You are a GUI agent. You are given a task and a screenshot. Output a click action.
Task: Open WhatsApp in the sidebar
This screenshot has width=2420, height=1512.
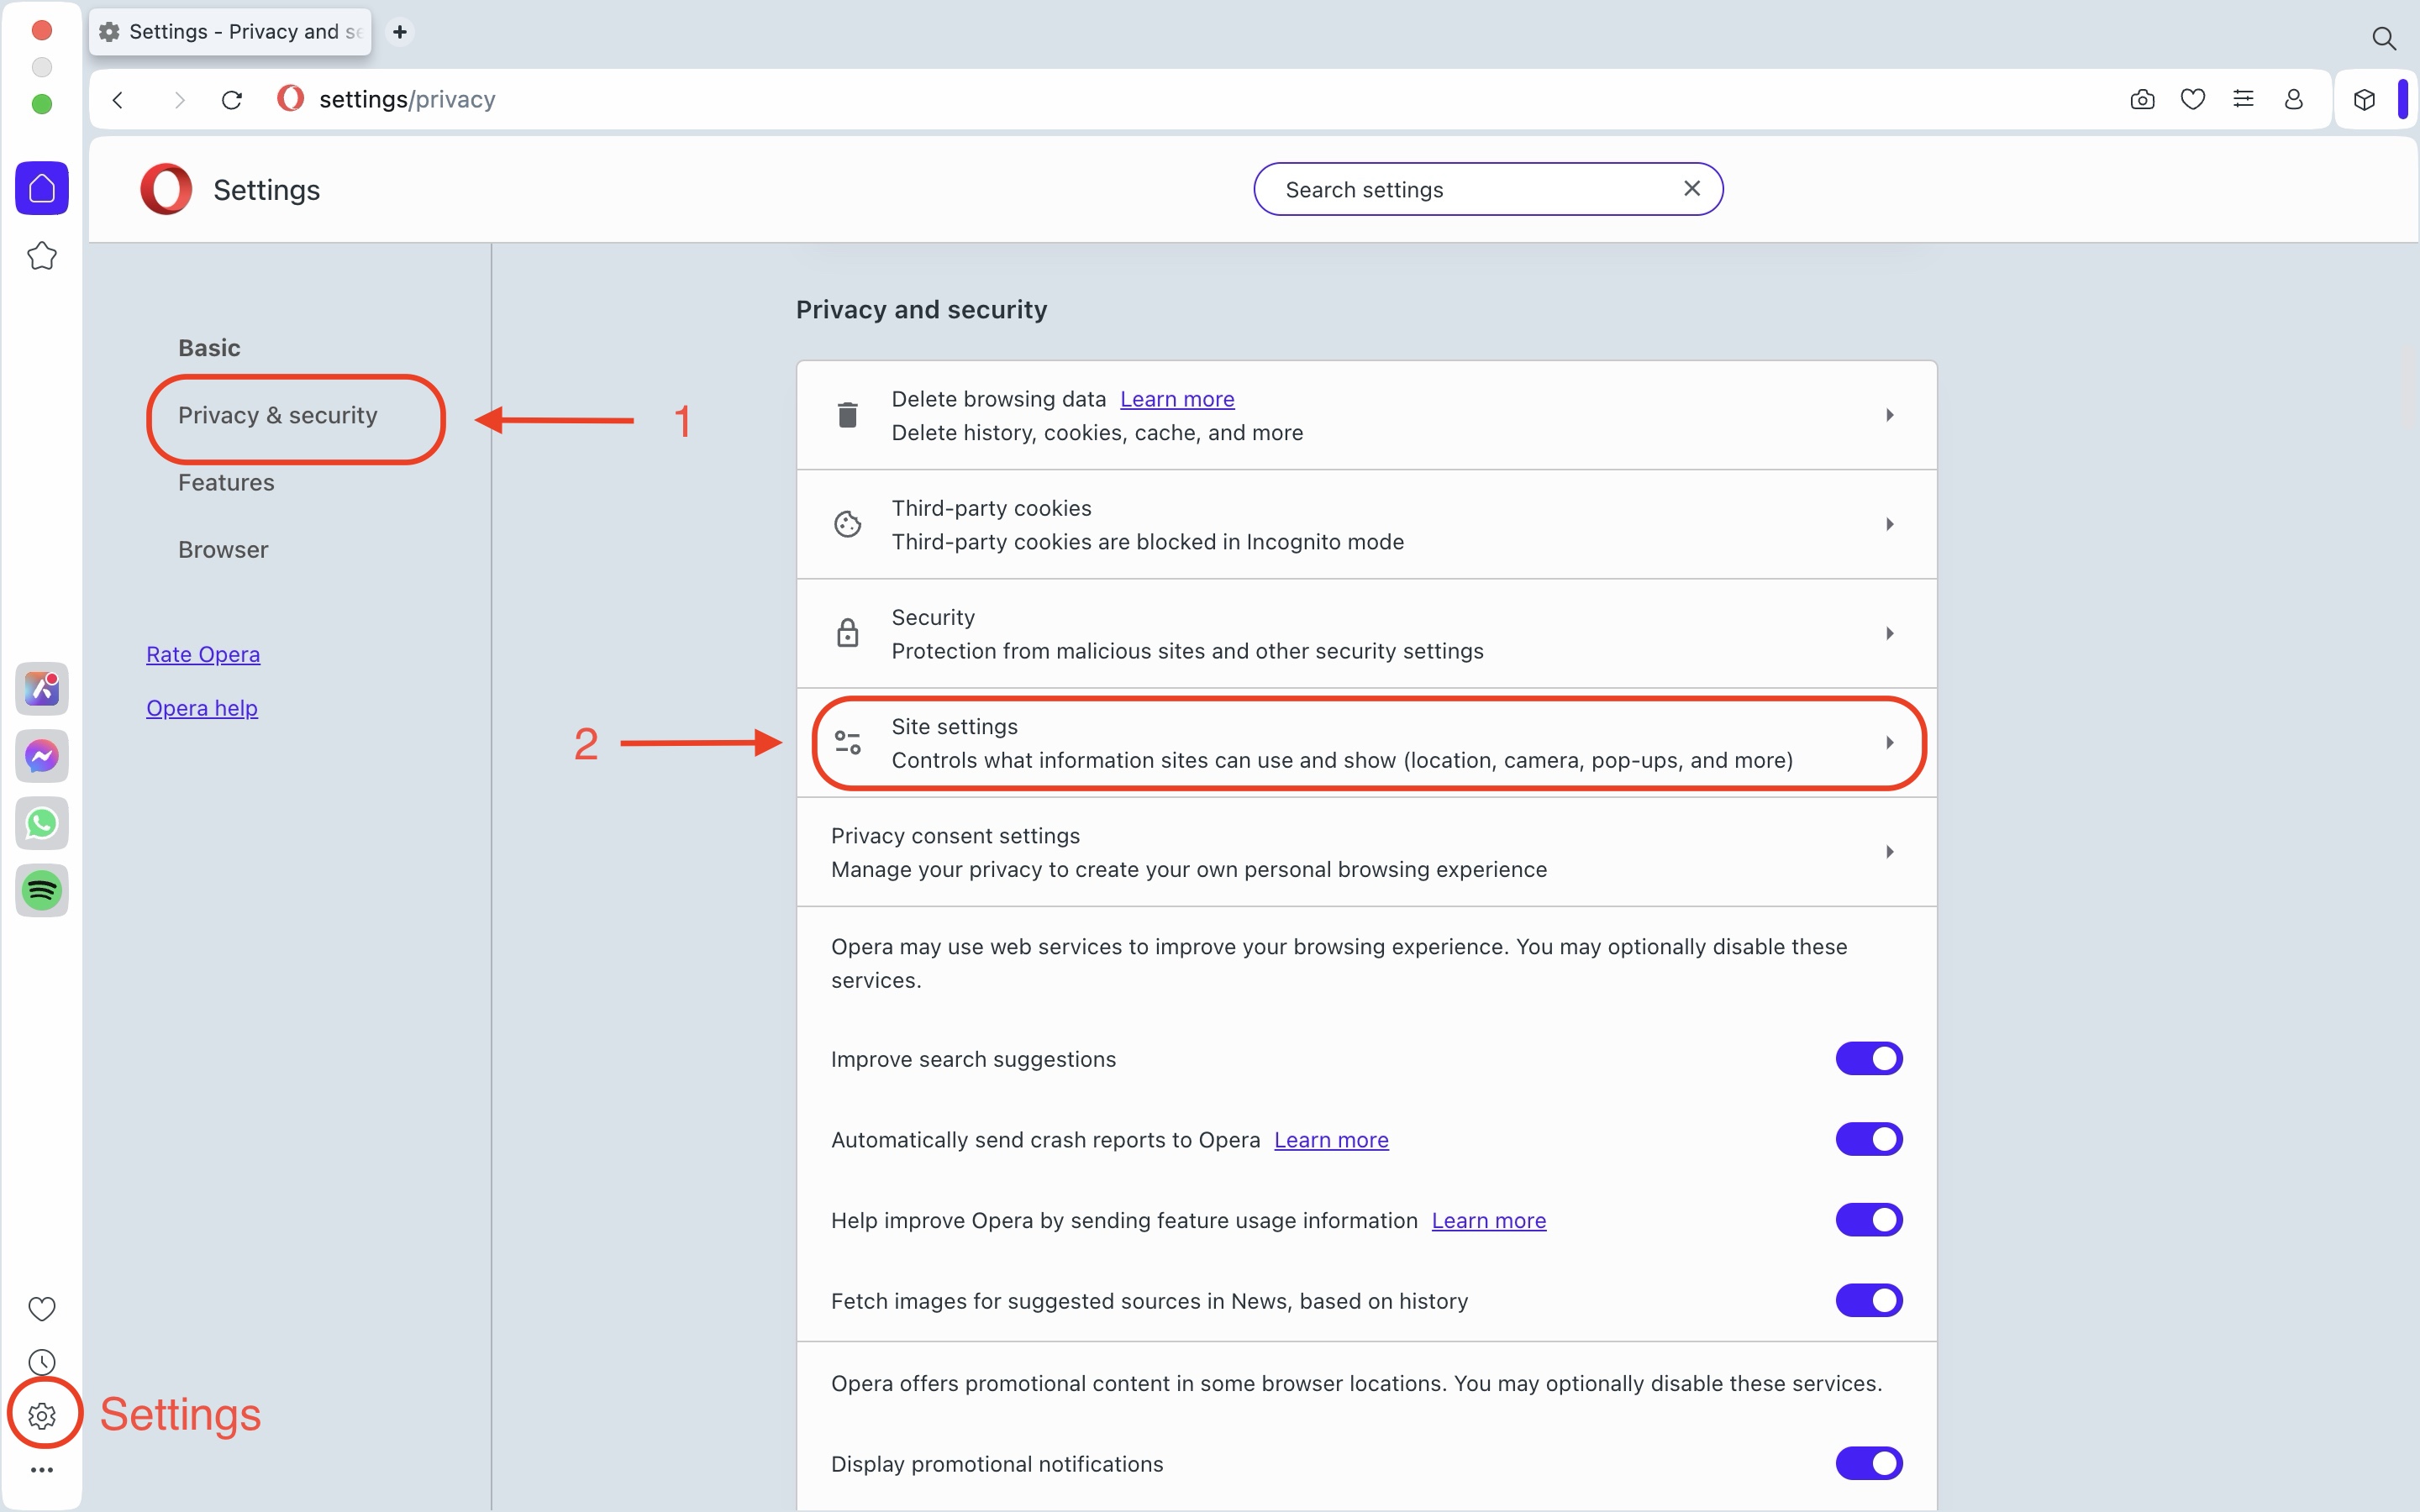(42, 823)
